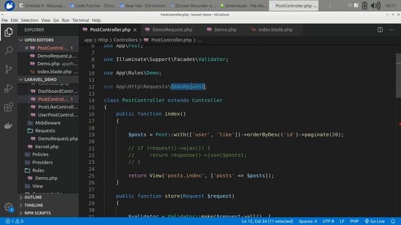Screen dimensions: 401x225
Task: Click the editor vertical scrollbar thumb
Action: pyautogui.click(x=398, y=76)
